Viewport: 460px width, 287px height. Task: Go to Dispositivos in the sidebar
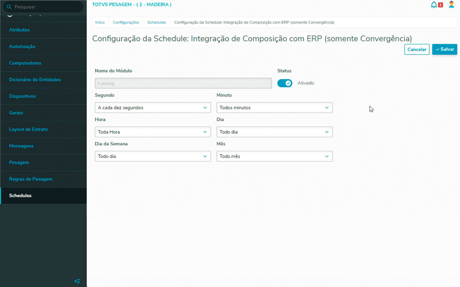[x=22, y=96]
